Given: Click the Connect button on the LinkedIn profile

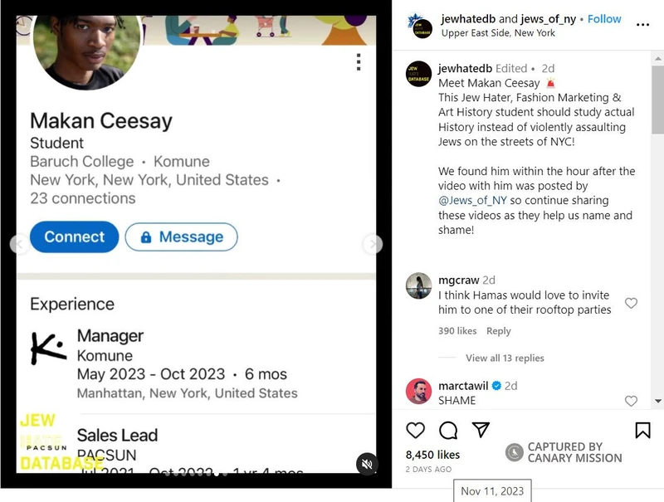Looking at the screenshot, I should point(74,236).
